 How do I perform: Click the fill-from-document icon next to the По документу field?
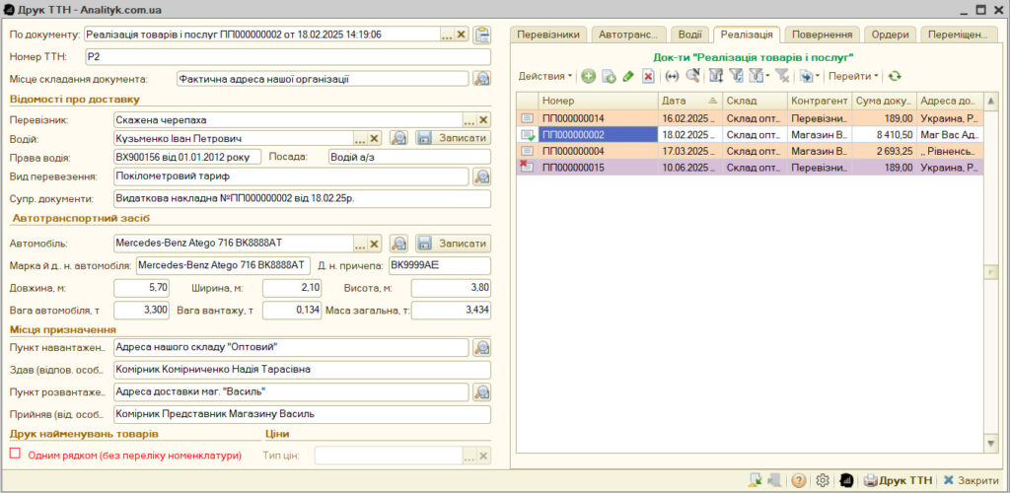click(x=481, y=35)
